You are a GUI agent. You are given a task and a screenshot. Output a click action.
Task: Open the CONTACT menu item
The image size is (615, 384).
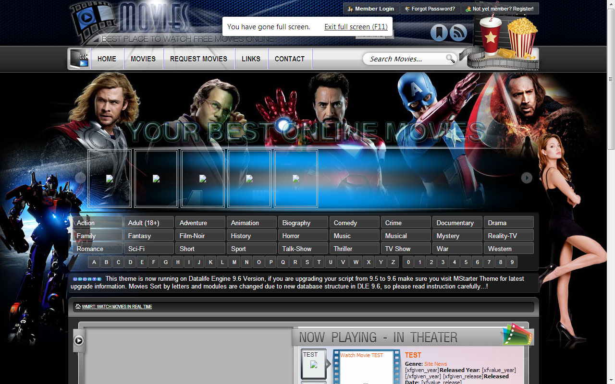(x=290, y=59)
